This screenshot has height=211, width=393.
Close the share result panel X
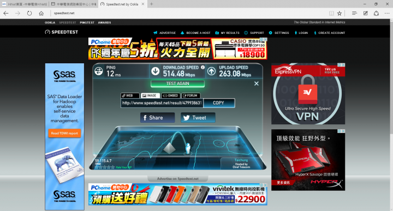[x=256, y=83]
